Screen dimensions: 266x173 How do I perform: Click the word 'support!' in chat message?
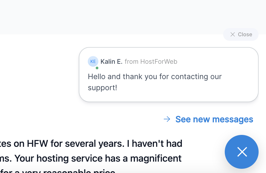(102, 88)
